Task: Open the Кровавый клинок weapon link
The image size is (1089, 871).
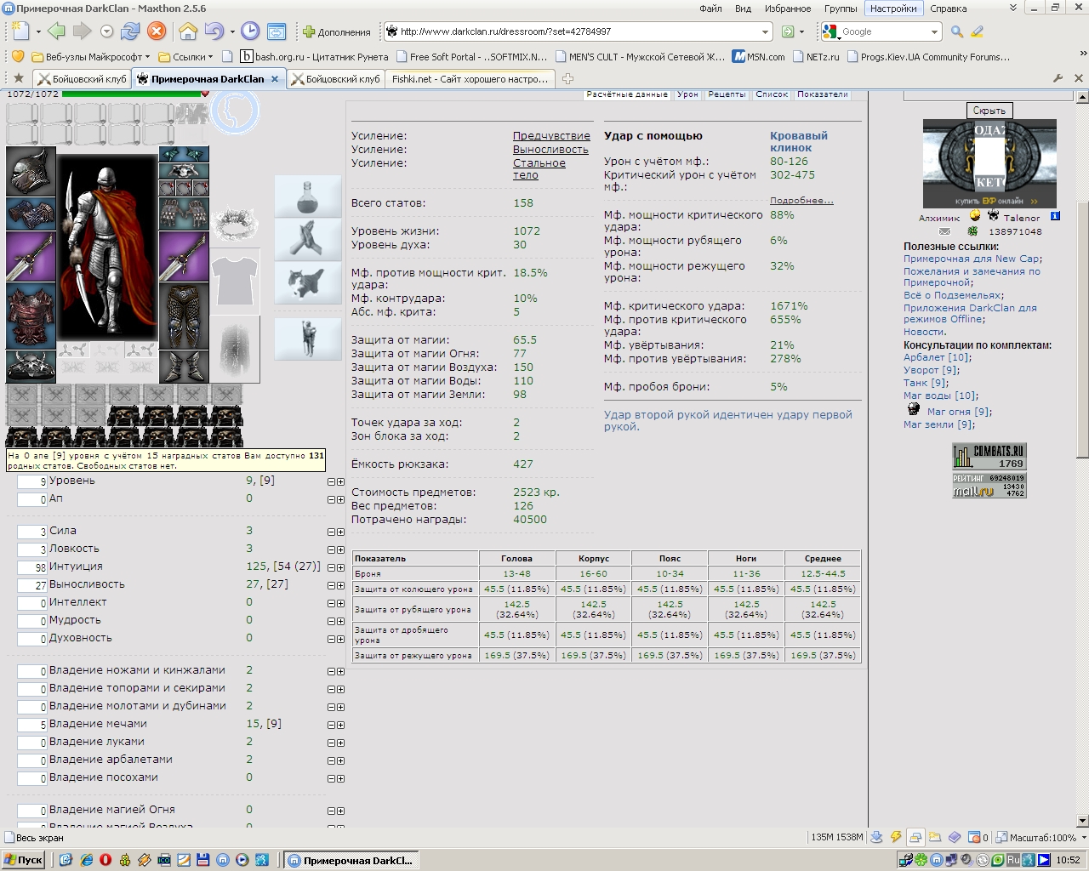Action: click(799, 141)
